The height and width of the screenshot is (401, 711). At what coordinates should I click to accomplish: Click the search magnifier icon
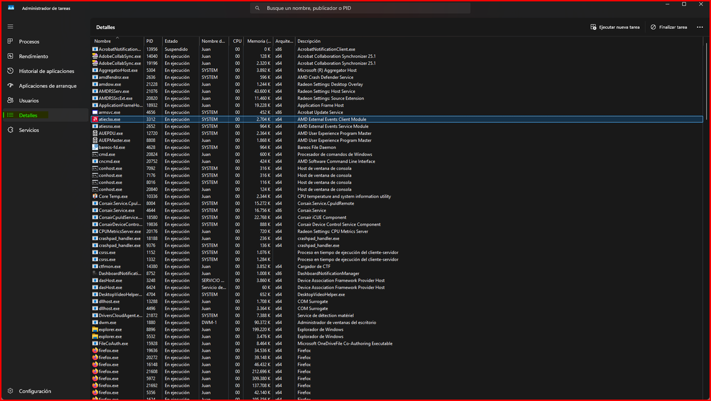[x=258, y=8]
